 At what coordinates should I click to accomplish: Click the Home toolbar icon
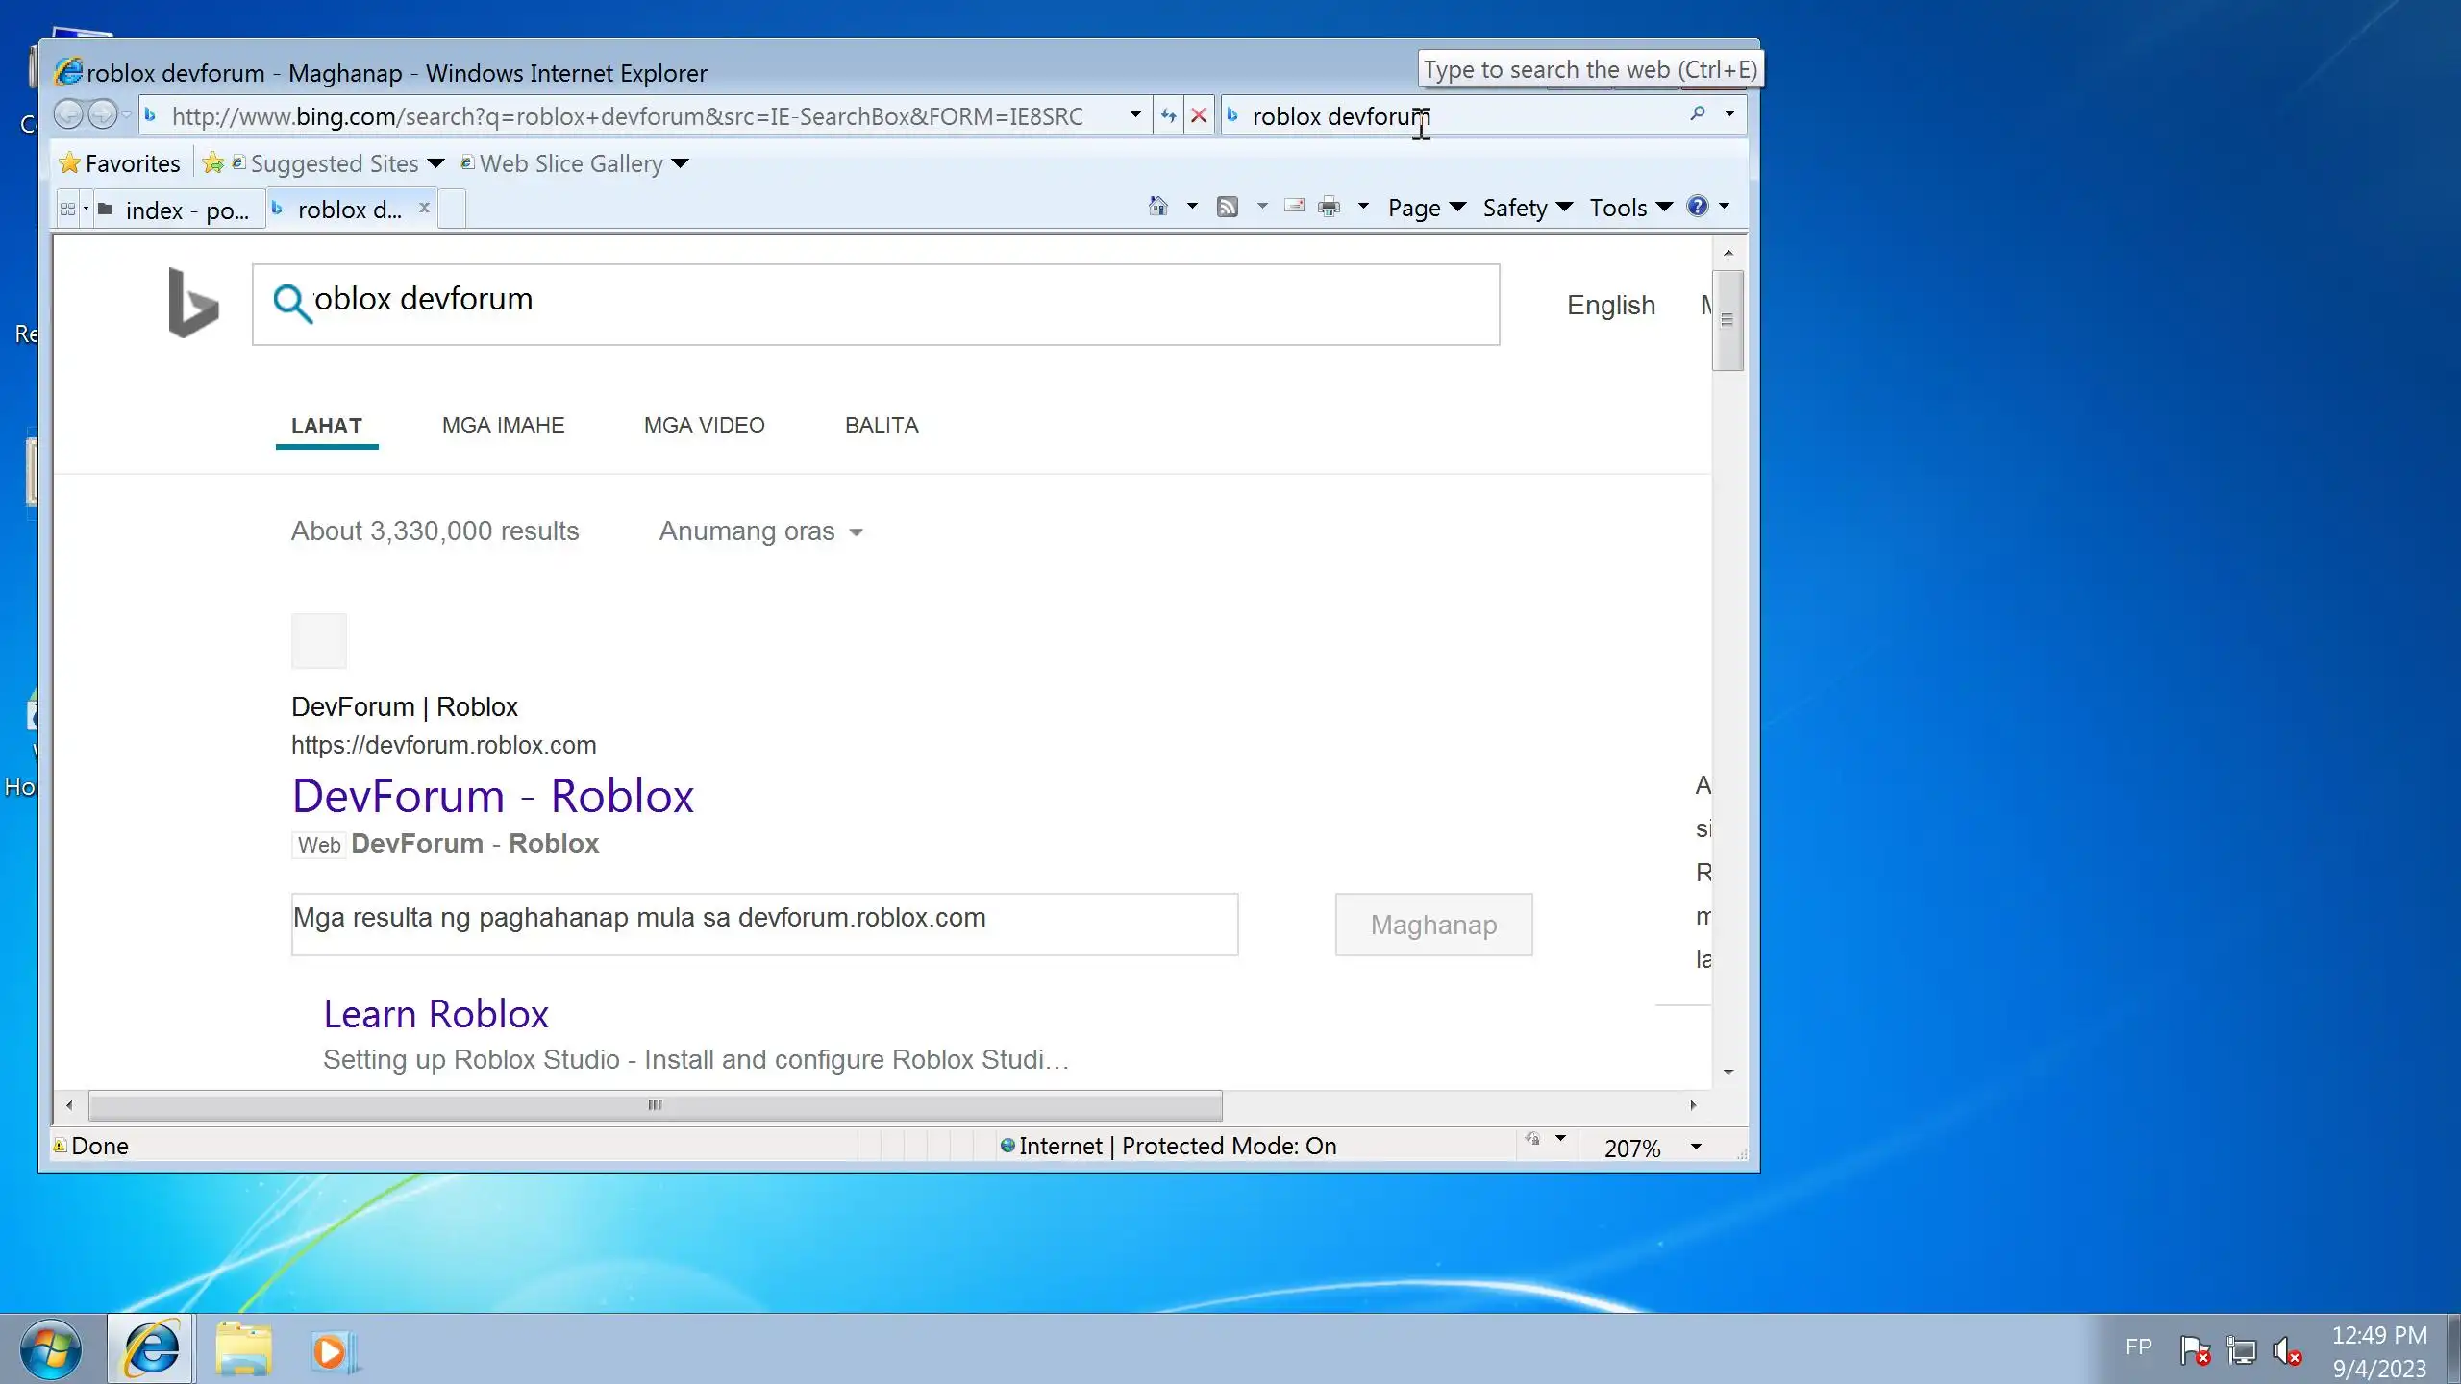pyautogui.click(x=1158, y=207)
